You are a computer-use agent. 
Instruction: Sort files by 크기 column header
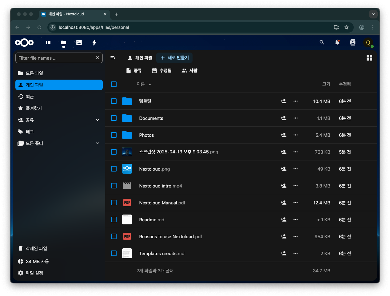pyautogui.click(x=326, y=84)
